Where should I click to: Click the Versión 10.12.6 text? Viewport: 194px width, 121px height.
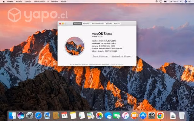click(97, 37)
